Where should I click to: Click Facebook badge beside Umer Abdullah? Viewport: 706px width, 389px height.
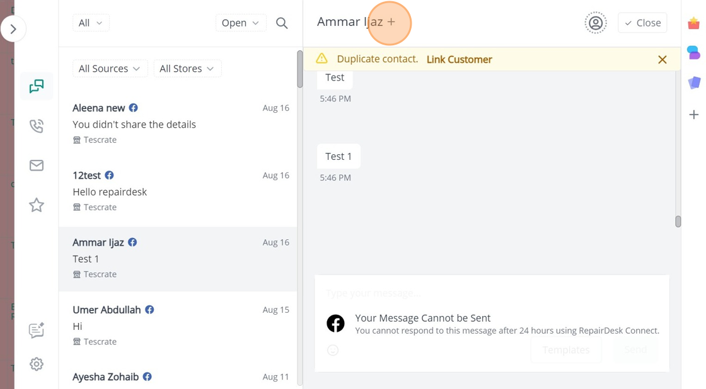click(149, 310)
